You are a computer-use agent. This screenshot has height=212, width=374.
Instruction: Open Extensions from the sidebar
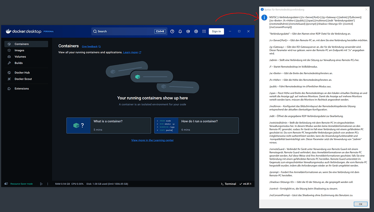(21, 88)
